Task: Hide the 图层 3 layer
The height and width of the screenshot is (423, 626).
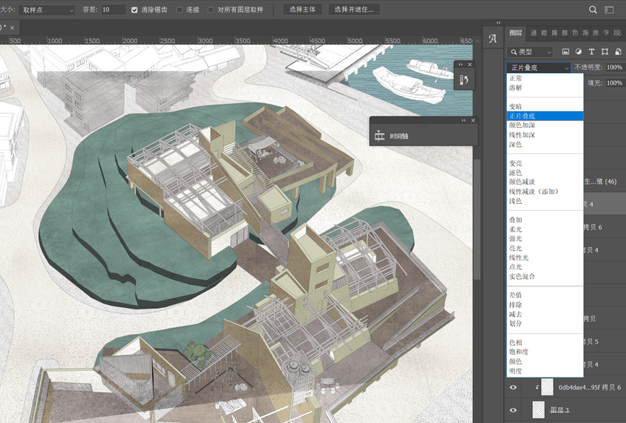Action: click(x=513, y=410)
